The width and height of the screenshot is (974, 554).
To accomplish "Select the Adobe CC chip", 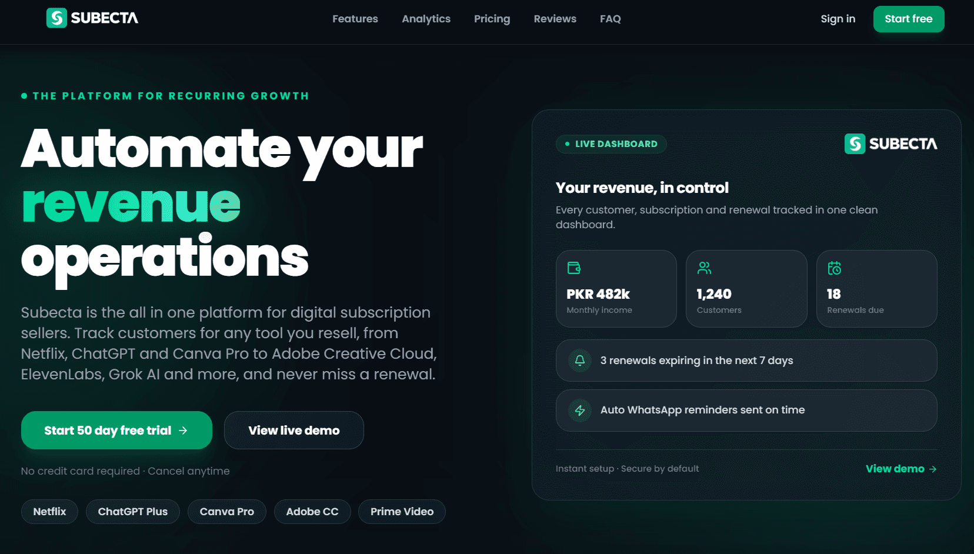I will click(x=312, y=512).
